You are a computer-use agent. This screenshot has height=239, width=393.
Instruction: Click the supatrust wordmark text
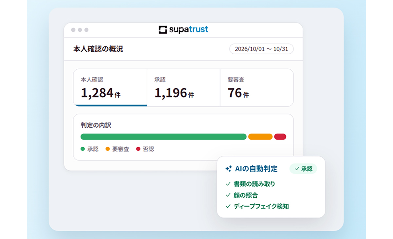189,30
